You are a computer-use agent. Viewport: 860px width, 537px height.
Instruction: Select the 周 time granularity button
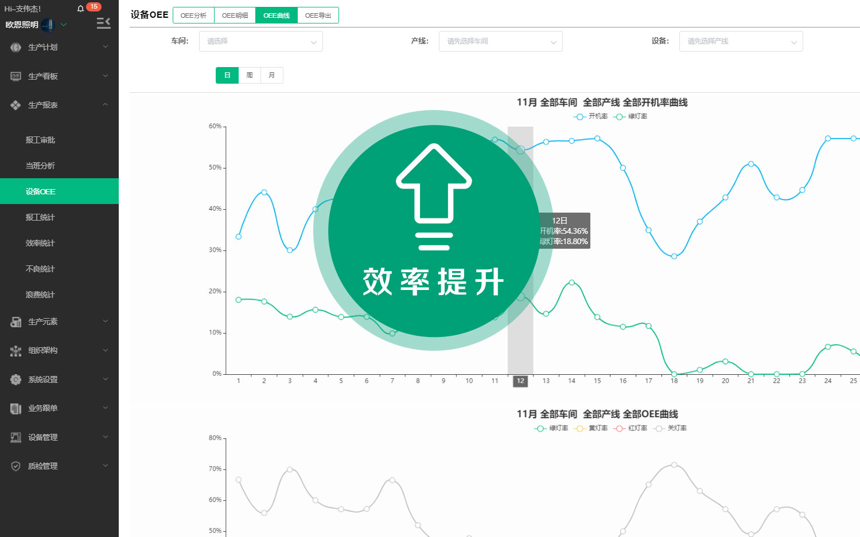coord(249,75)
